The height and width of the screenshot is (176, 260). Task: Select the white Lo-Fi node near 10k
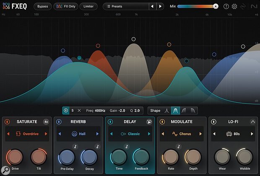coord(243,47)
